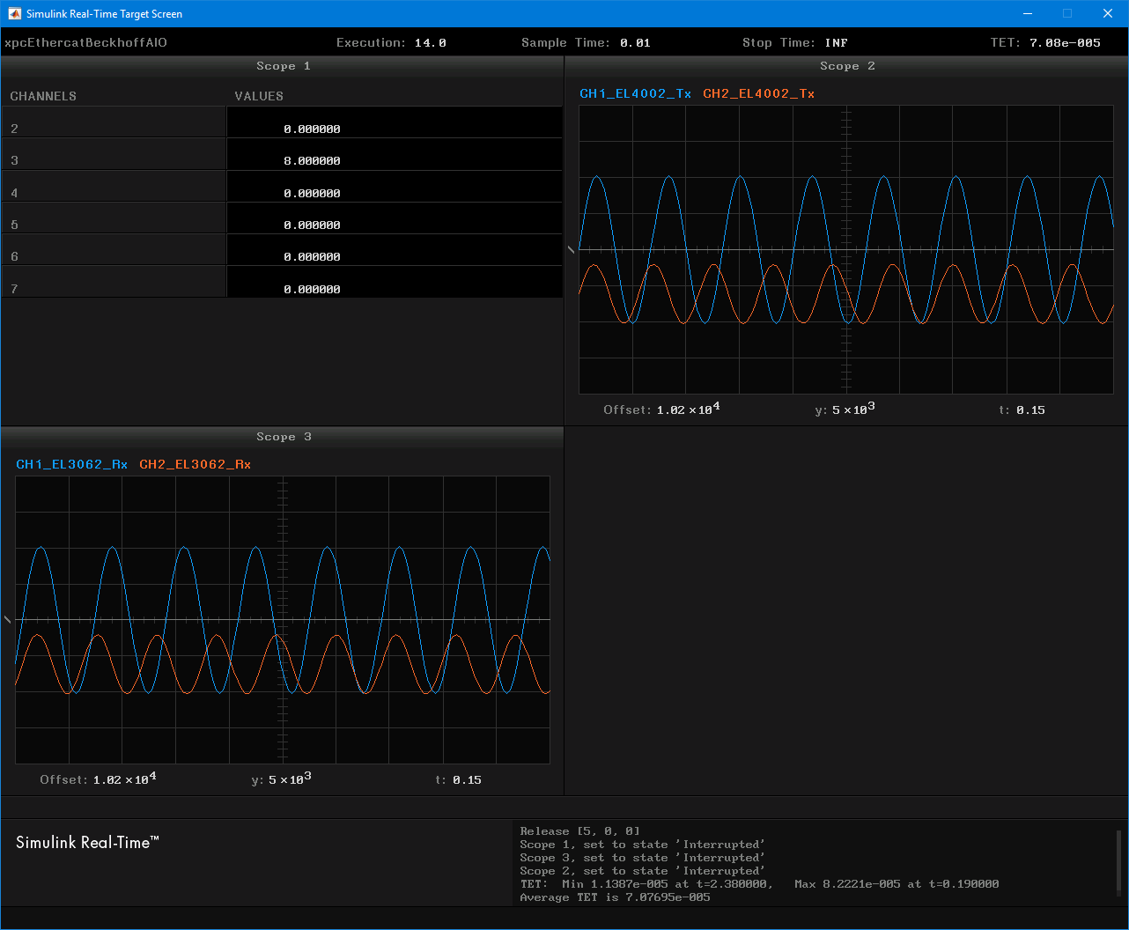
Task: Select the channel 3 value 8.000000
Action: coord(312,161)
